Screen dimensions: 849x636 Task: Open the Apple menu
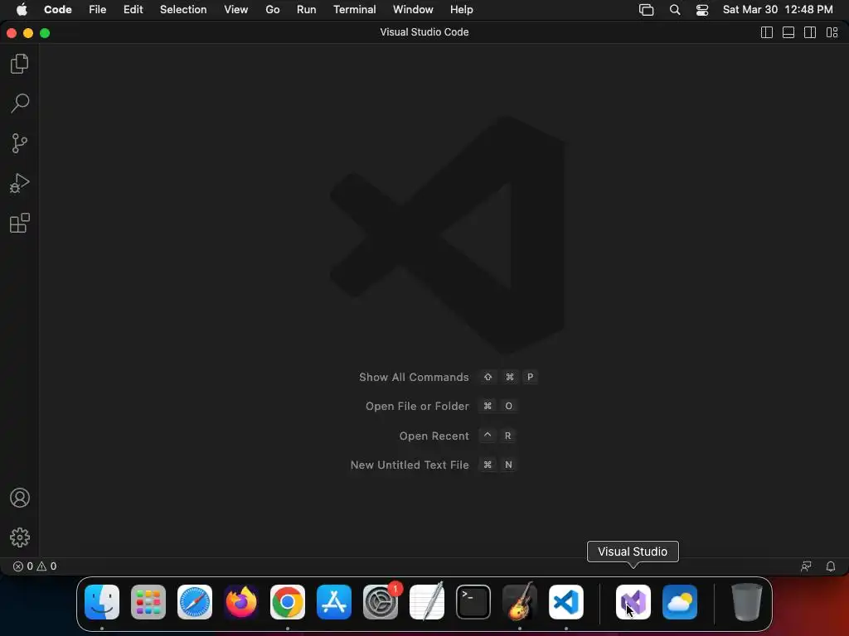click(x=22, y=10)
